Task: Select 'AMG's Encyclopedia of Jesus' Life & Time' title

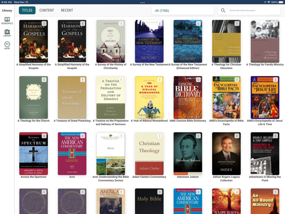Action: tap(265, 122)
